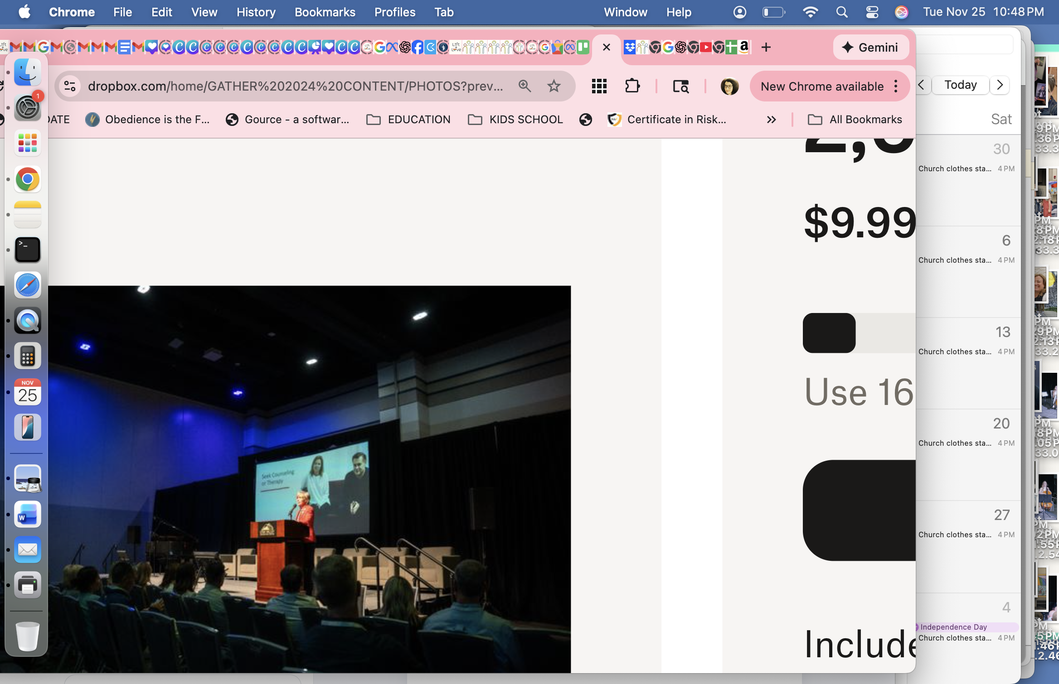Open Spotlight search in the menu bar
The height and width of the screenshot is (684, 1059).
[842, 12]
